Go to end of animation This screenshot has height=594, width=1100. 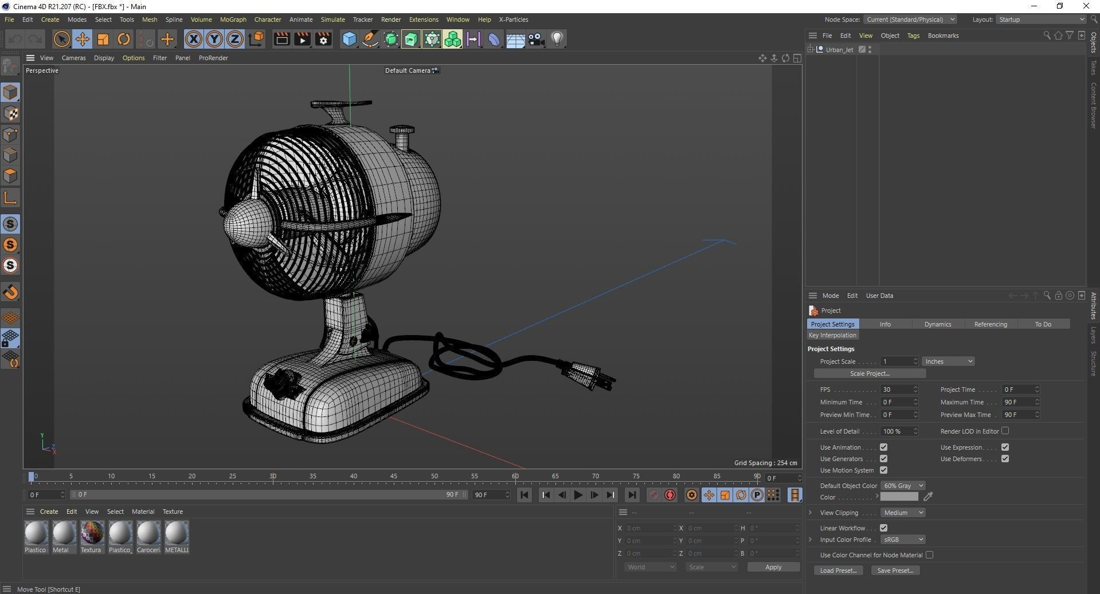pos(632,495)
